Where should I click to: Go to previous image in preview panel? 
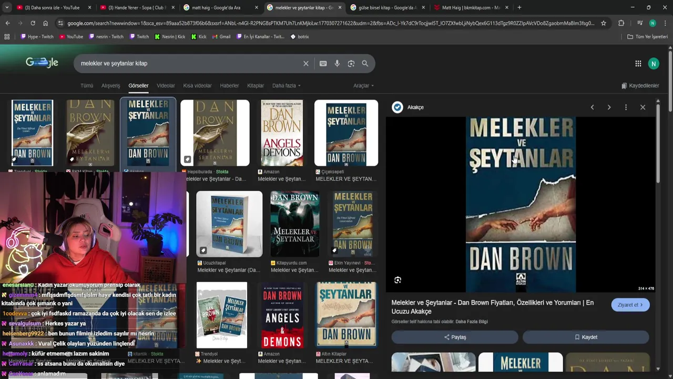tap(592, 107)
